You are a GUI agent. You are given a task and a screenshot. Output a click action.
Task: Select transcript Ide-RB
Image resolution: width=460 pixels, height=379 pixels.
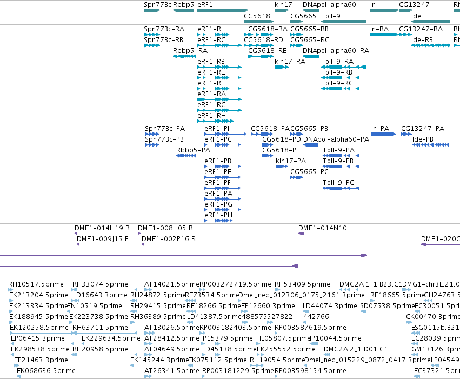(422, 39)
